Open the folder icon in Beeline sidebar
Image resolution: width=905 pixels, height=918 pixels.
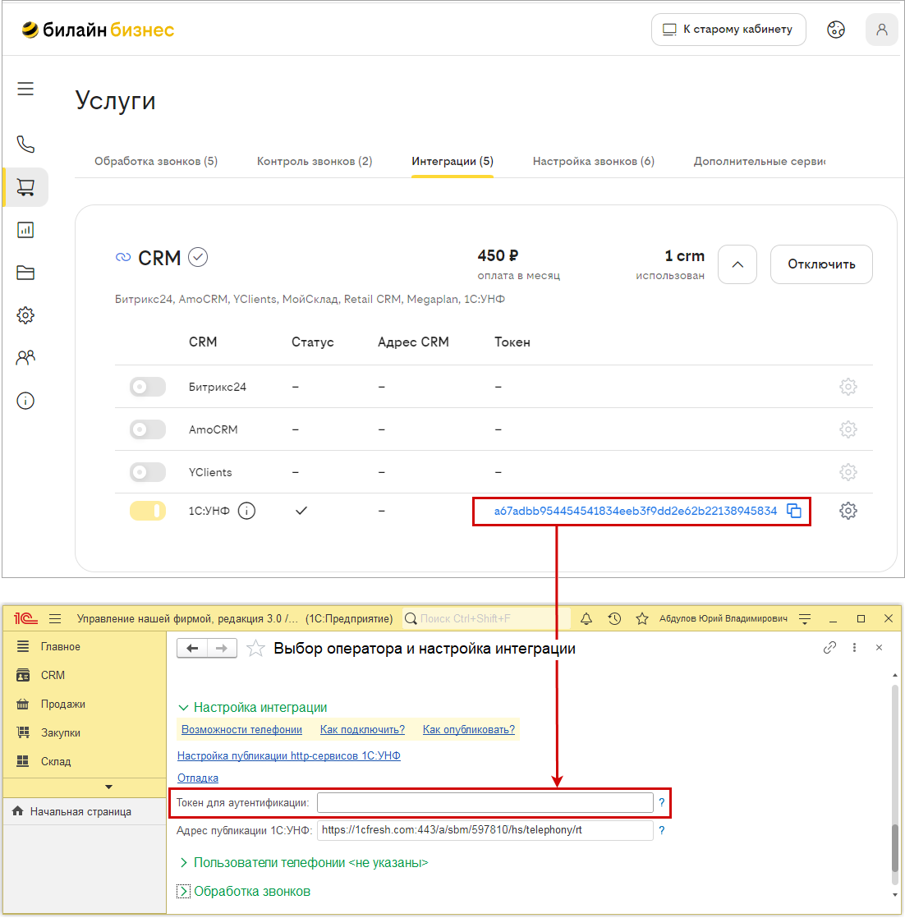point(25,273)
